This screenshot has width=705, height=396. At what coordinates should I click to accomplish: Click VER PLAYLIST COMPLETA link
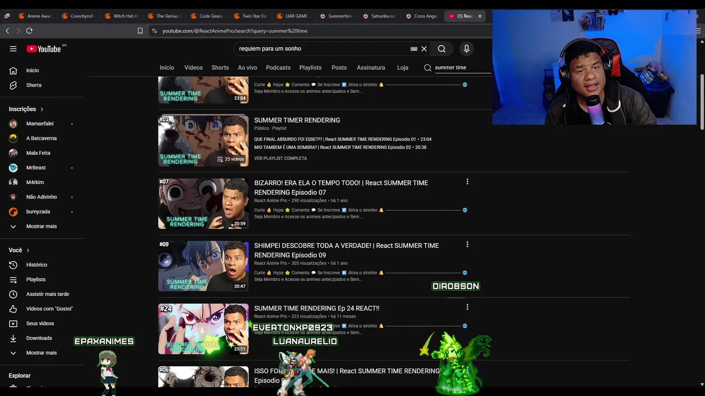pyautogui.click(x=280, y=158)
